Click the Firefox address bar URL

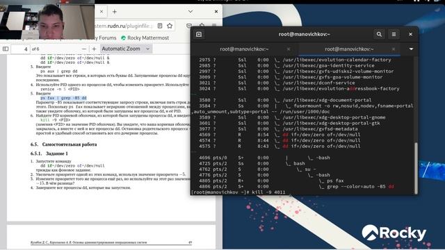[x=124, y=26]
